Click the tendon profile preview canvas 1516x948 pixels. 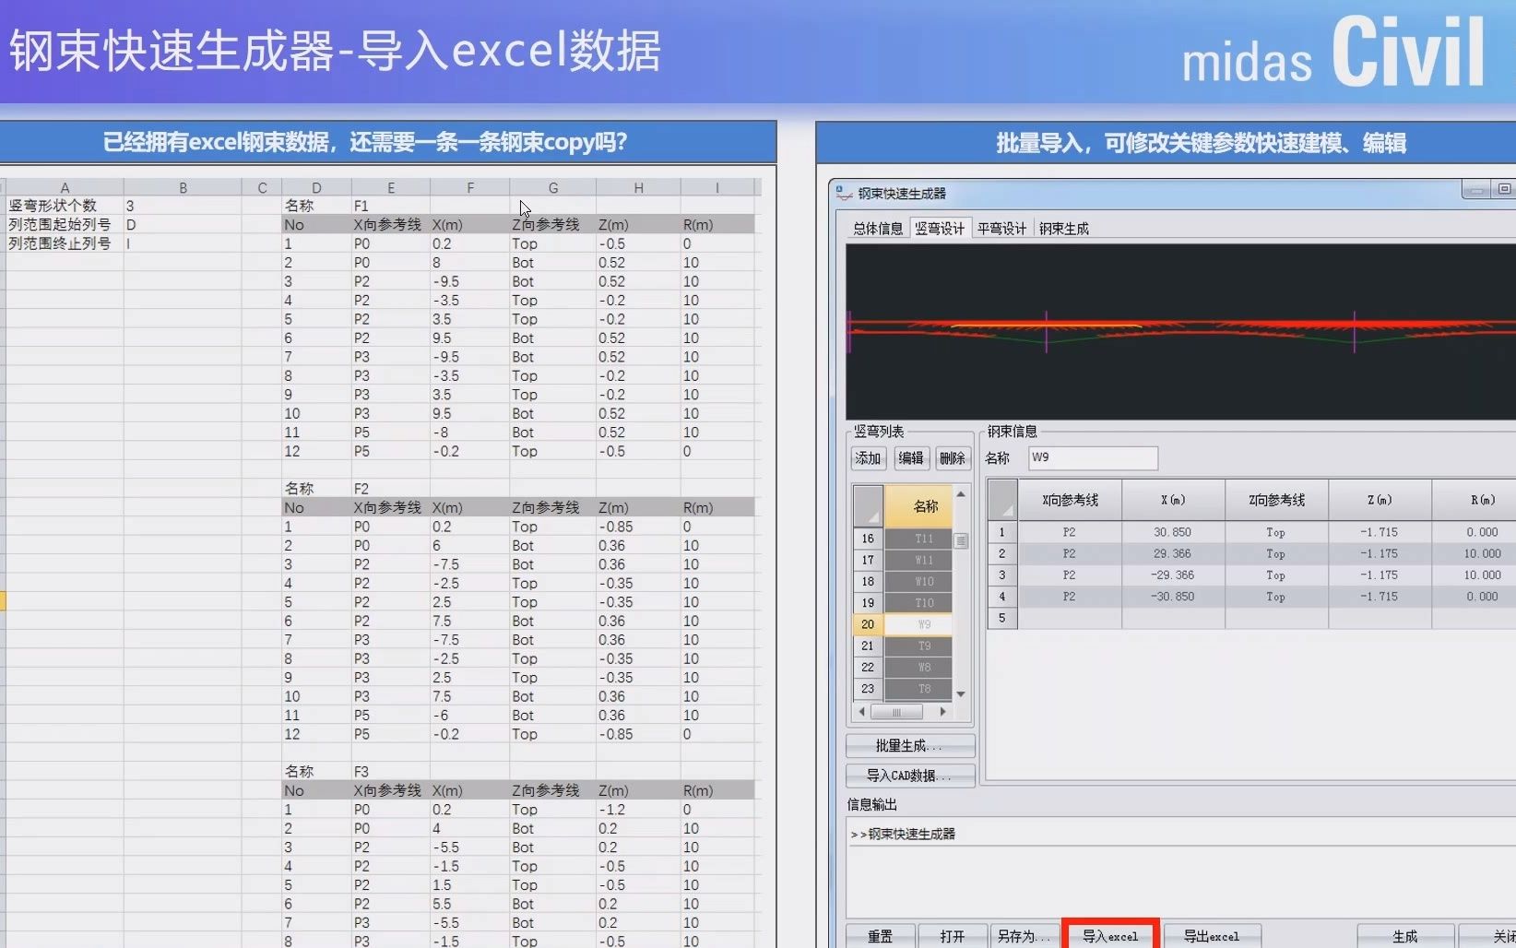pyautogui.click(x=1180, y=332)
